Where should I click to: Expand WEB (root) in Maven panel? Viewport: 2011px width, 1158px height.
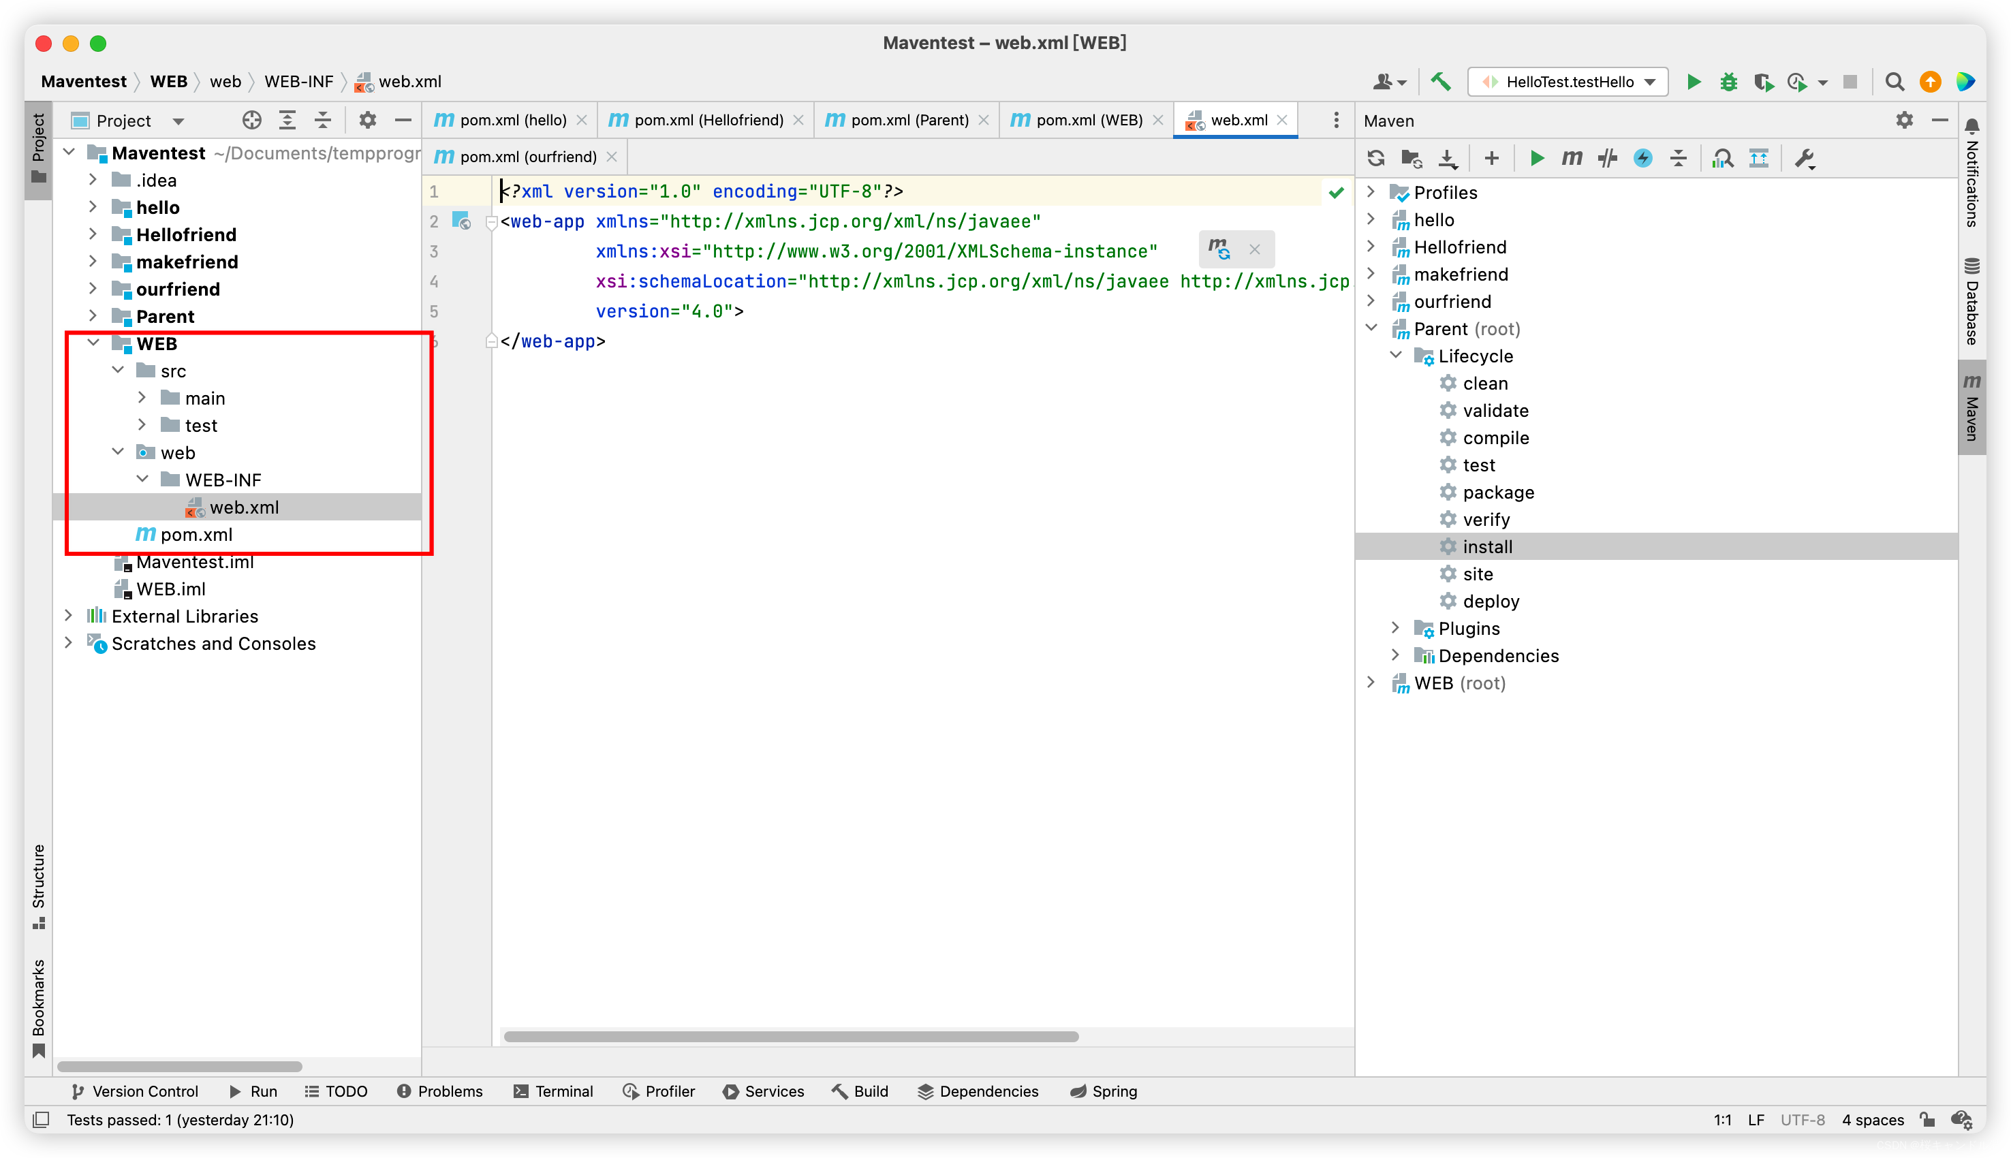tap(1371, 683)
